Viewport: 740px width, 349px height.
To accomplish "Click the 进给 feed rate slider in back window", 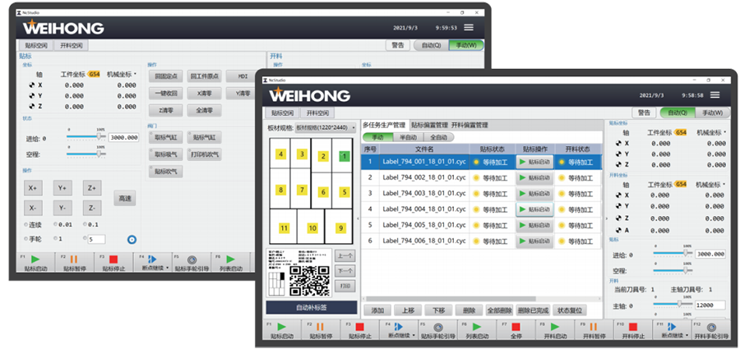I will click(87, 138).
